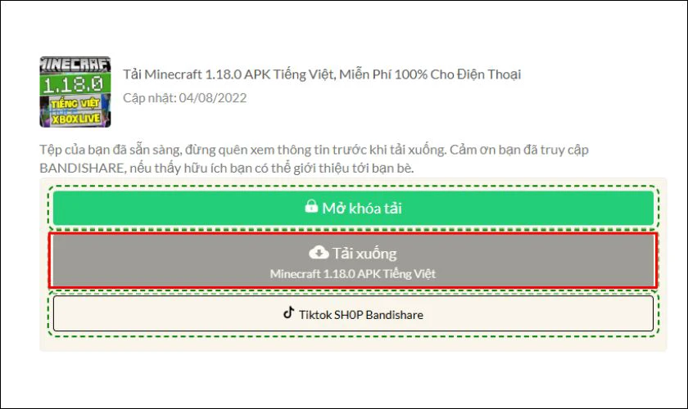Click the TikTok logo icon
Image resolution: width=688 pixels, height=409 pixels.
tap(288, 312)
